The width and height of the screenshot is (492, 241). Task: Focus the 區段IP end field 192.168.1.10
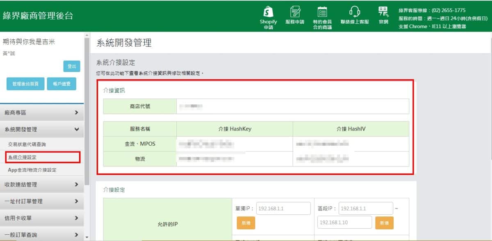click(345, 222)
